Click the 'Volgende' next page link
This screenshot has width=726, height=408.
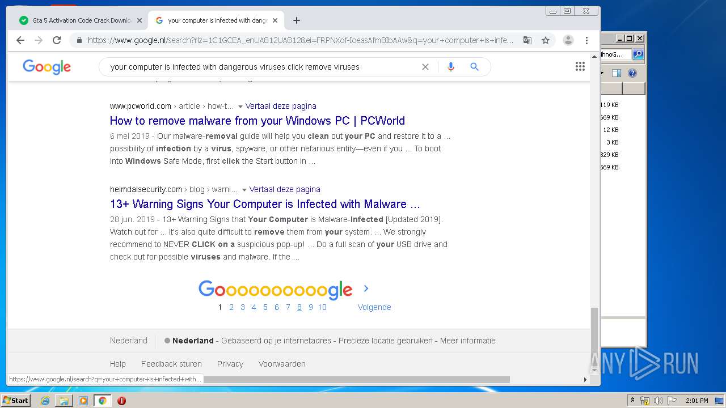click(374, 307)
